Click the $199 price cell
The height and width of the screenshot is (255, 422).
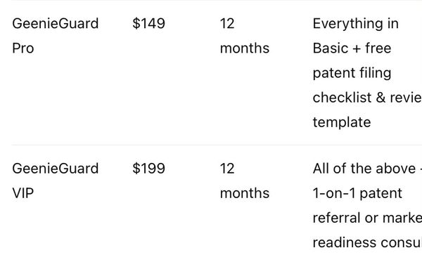click(x=148, y=169)
